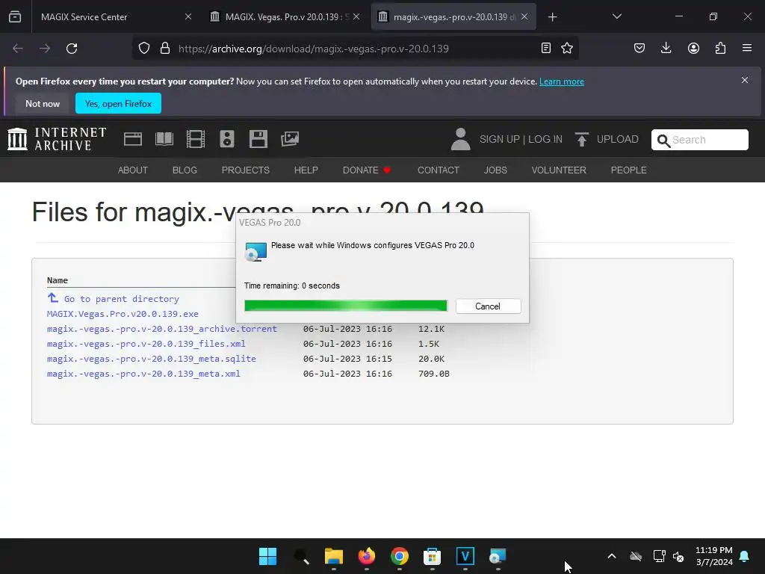Open Google Chrome from taskbar

coord(400,556)
